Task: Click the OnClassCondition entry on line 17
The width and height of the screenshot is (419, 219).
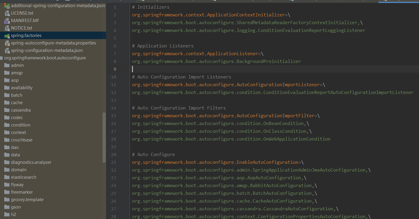Action: tap(285, 131)
